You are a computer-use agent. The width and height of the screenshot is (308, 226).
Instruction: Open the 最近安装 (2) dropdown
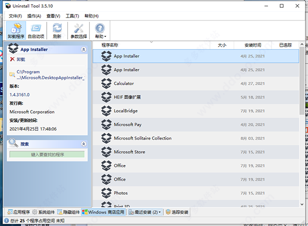click(145, 212)
